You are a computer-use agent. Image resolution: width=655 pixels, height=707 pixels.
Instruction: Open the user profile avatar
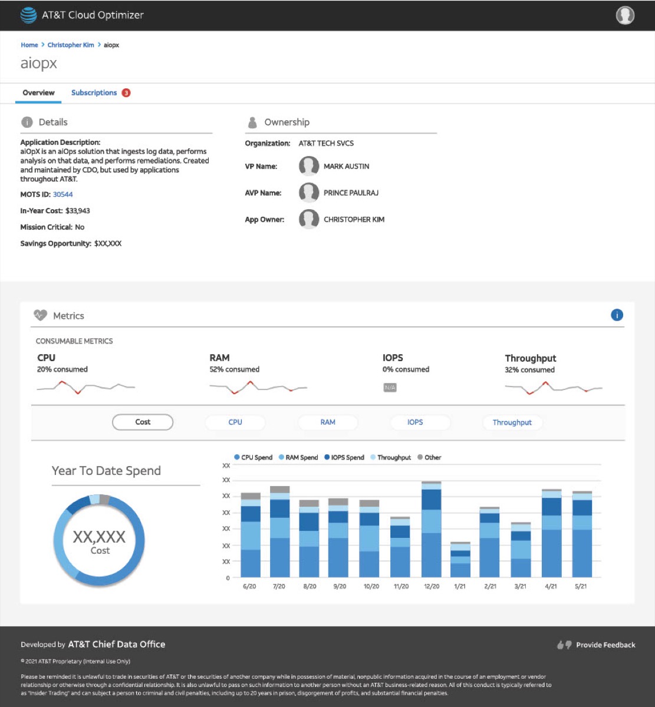(x=625, y=15)
